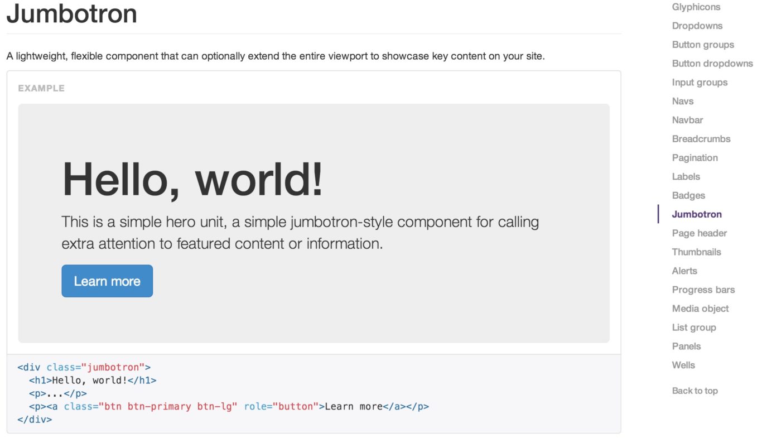
Task: Open the Navbar sidebar link
Action: pos(687,120)
